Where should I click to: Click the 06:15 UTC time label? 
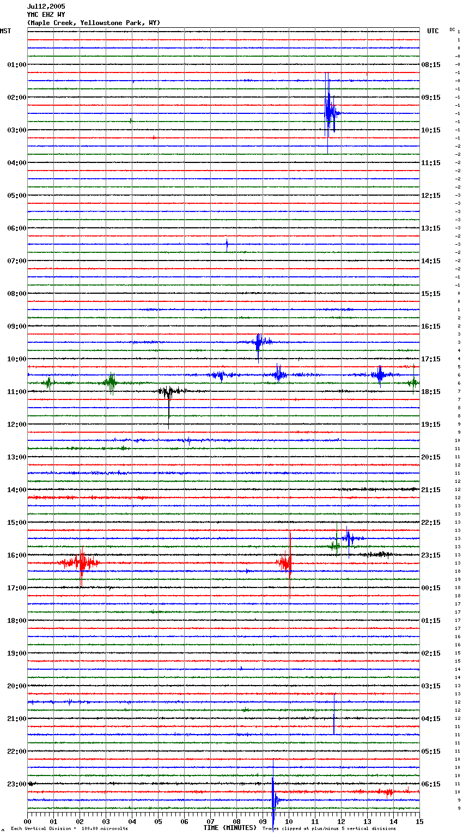[431, 784]
